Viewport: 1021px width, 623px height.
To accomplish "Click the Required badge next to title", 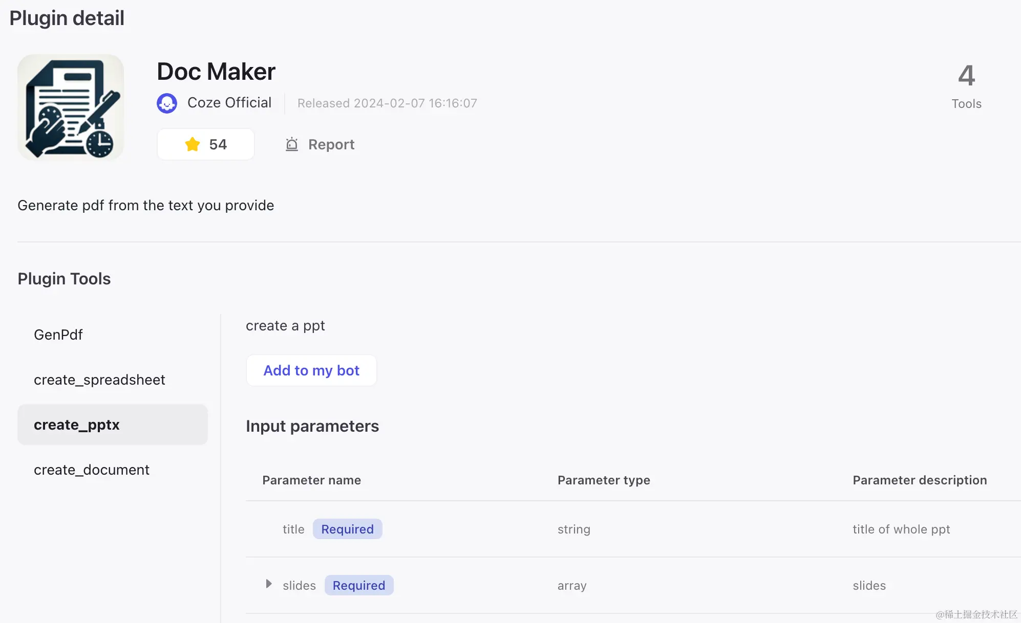I will [347, 529].
